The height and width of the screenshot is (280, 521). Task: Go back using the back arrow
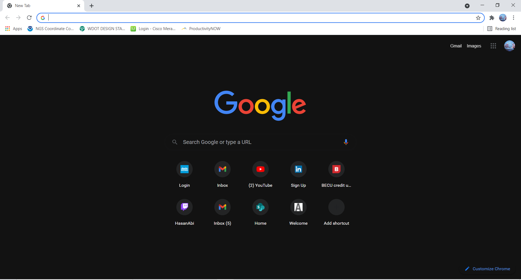(7, 18)
